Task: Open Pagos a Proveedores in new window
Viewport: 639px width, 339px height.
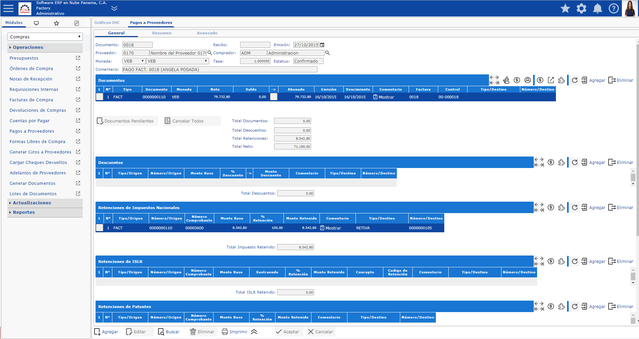Action: click(78, 131)
